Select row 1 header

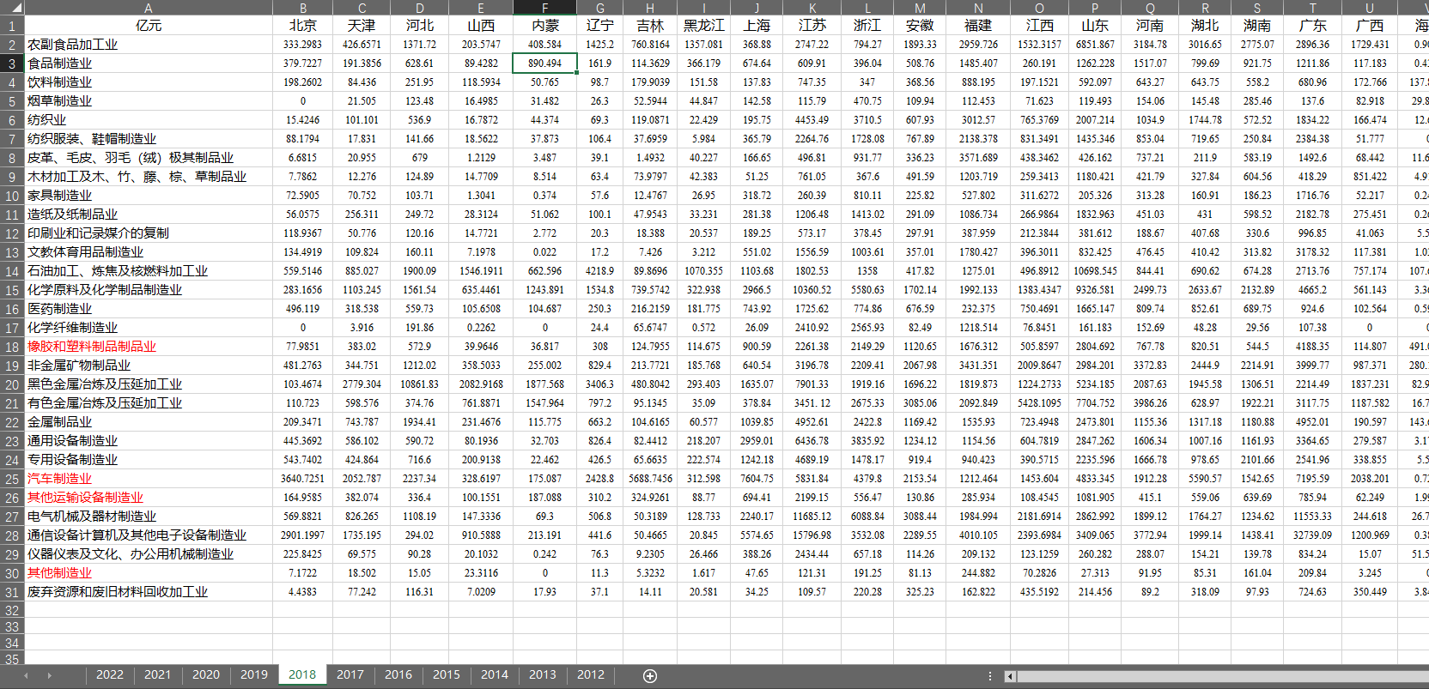click(x=12, y=26)
